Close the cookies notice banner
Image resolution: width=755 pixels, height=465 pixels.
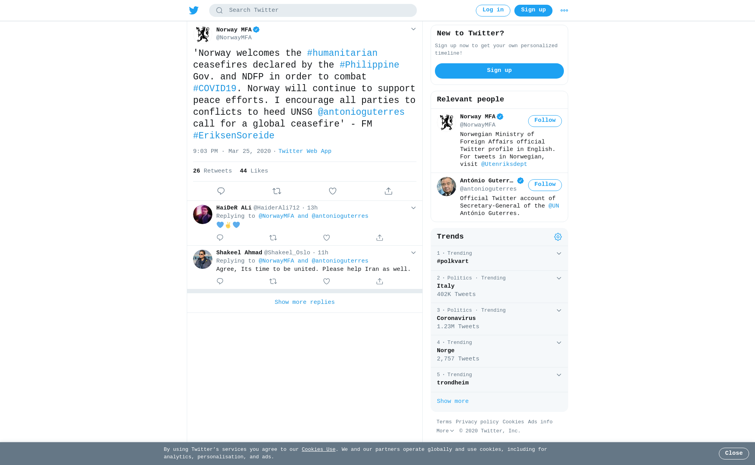point(734,454)
